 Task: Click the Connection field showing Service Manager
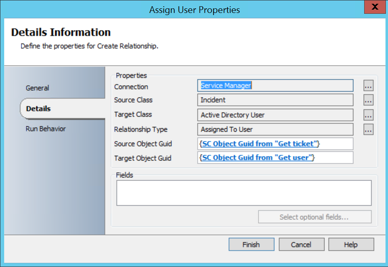(275, 86)
